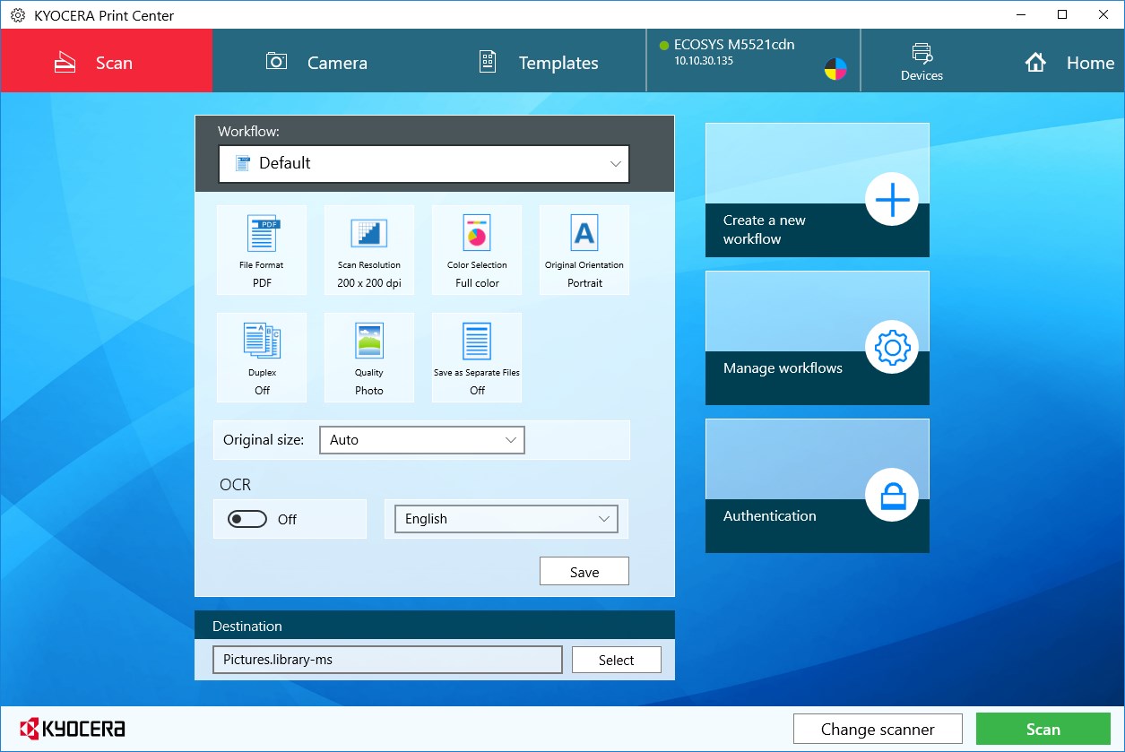Image resolution: width=1125 pixels, height=752 pixels.
Task: Go to the Home page
Action: 1070,63
